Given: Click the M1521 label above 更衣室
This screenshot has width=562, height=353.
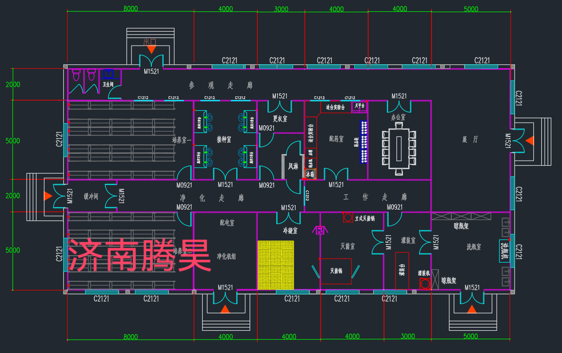Looking at the screenshot, I should [x=280, y=96].
